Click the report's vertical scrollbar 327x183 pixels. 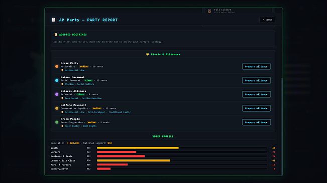coord(282,126)
